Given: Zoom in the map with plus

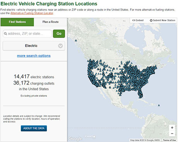Looking at the screenshot, I should tap(172, 128).
